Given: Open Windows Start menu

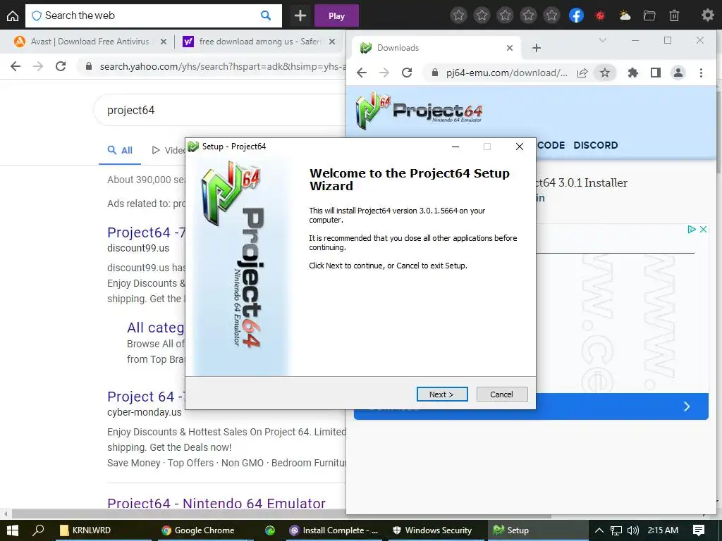Looking at the screenshot, I should tap(13, 530).
